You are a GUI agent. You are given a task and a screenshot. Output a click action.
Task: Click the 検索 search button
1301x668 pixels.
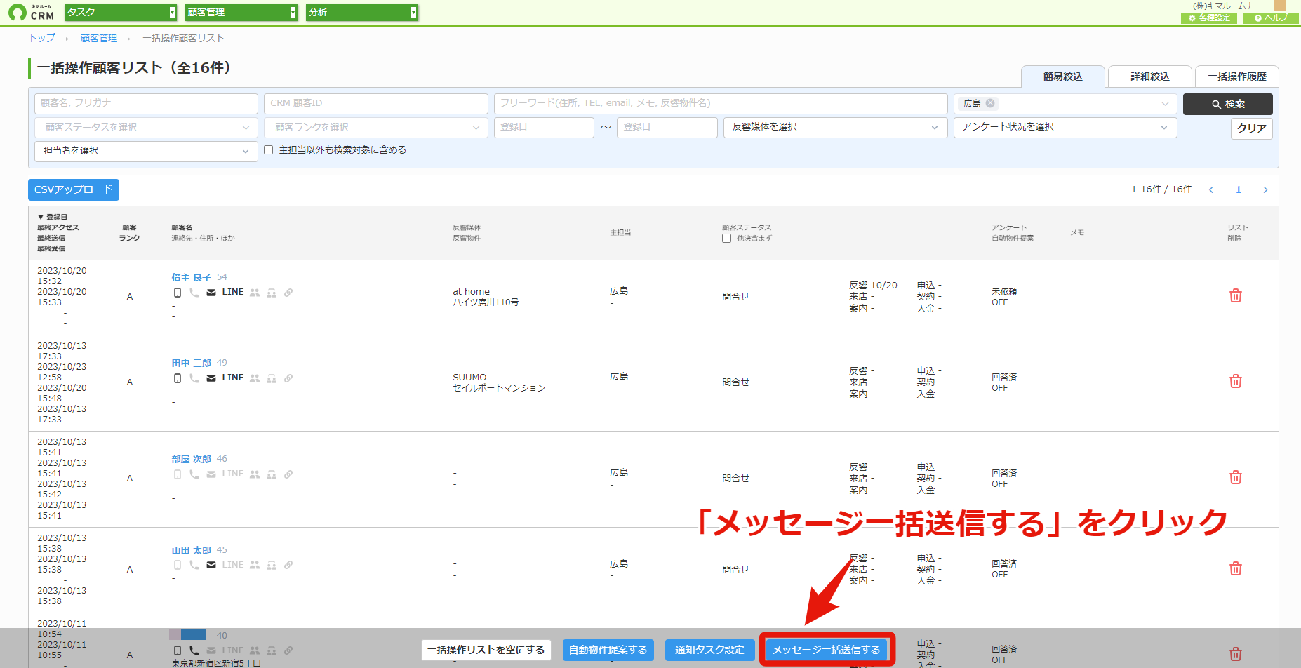1228,104
